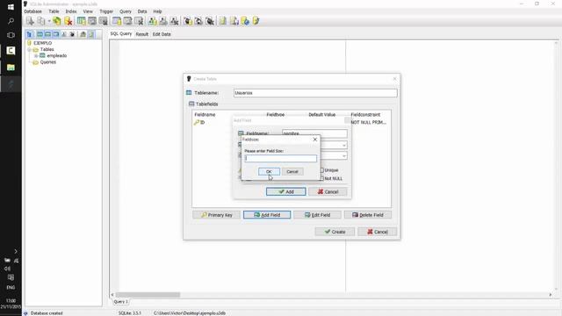Show hidden taskbar tray icons chevron
This screenshot has height=316, width=562.
tap(16, 251)
